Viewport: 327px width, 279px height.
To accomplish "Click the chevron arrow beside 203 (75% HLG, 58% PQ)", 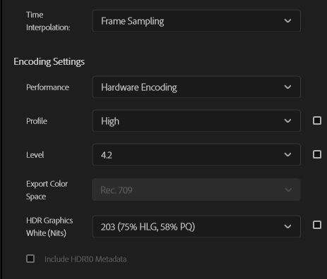I will pyautogui.click(x=287, y=227).
